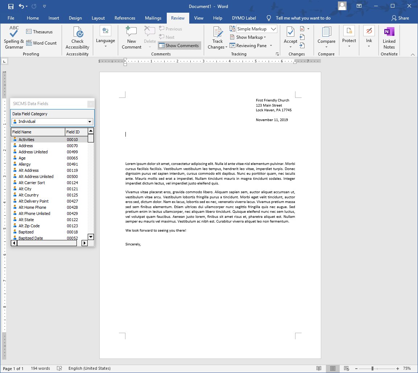The image size is (418, 373).
Task: Expand the Show Markup menu
Action: tap(249, 37)
